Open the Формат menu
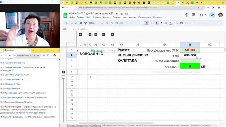The image size is (226, 127). coord(107,17)
